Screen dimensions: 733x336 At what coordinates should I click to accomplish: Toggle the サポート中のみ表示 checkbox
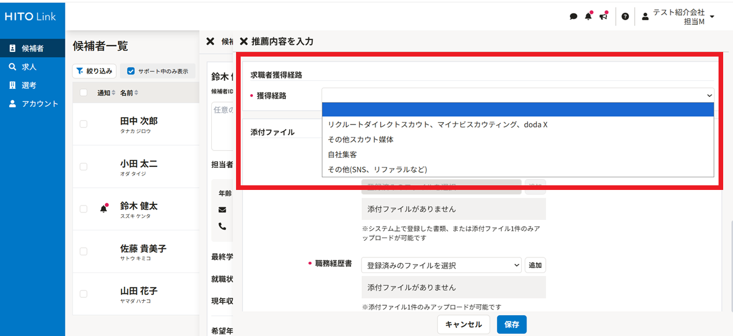tap(131, 71)
